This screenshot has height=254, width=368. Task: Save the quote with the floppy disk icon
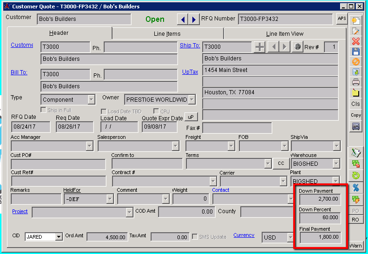pyautogui.click(x=356, y=52)
